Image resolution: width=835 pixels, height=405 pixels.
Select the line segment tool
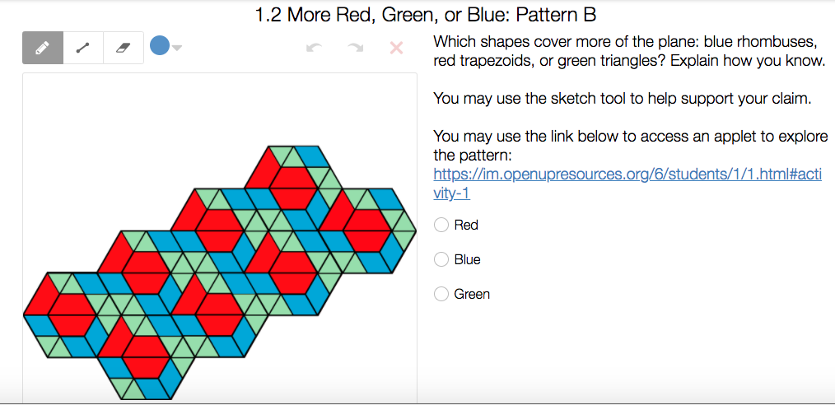[x=83, y=48]
